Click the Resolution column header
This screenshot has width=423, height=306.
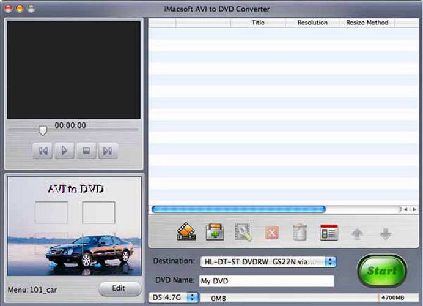click(312, 23)
